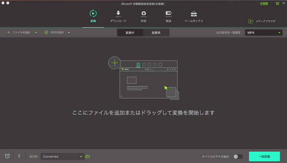Toggle the lightning bolt high-speed conversion
Viewport: 287px width, 163px height.
19,156
